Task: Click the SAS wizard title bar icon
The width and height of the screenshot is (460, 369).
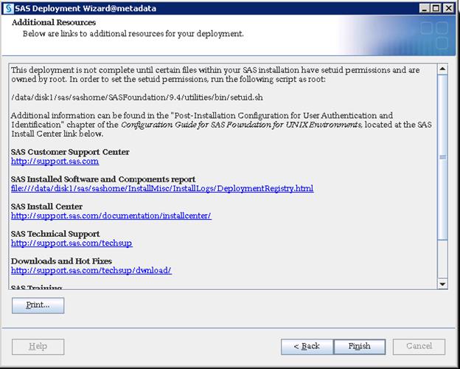Action: tap(8, 8)
